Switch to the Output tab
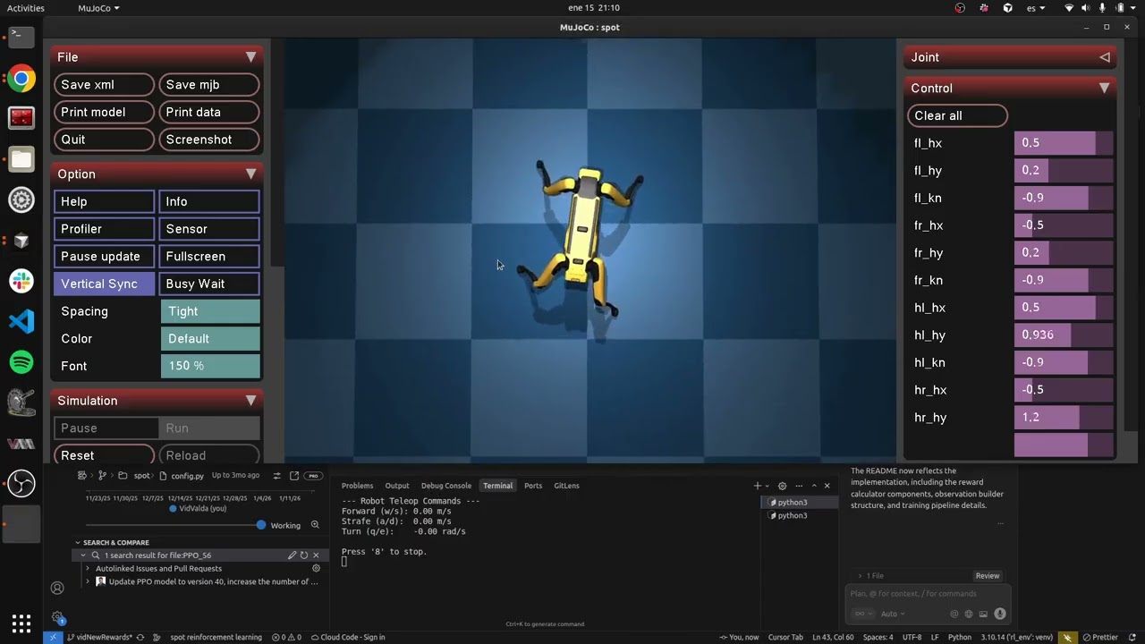1145x644 pixels. (x=397, y=486)
